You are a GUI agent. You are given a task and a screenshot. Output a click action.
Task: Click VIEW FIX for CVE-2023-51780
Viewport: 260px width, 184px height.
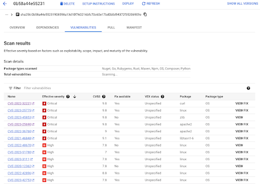pyautogui.click(x=242, y=152)
